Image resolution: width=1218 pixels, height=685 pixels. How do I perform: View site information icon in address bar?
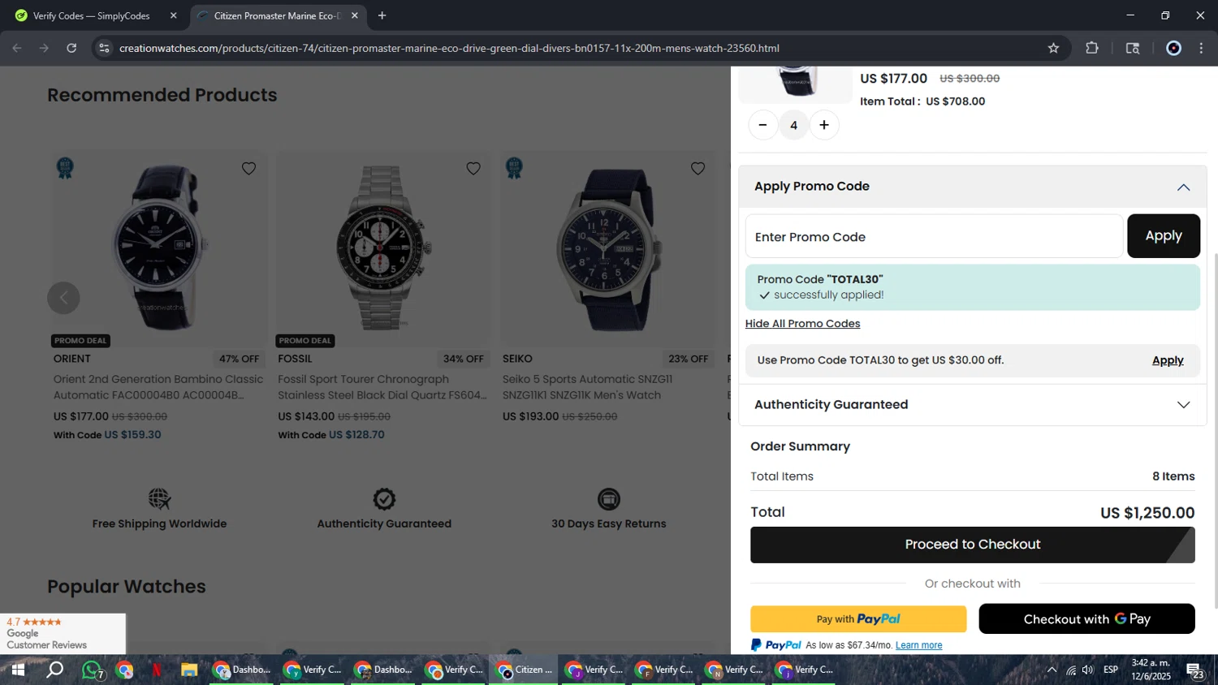tap(103, 48)
